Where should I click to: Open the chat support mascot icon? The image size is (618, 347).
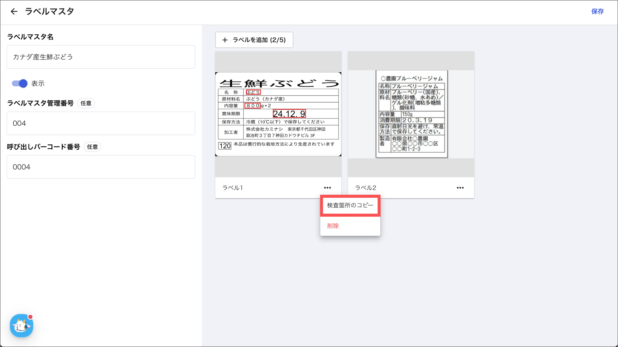[x=21, y=326]
